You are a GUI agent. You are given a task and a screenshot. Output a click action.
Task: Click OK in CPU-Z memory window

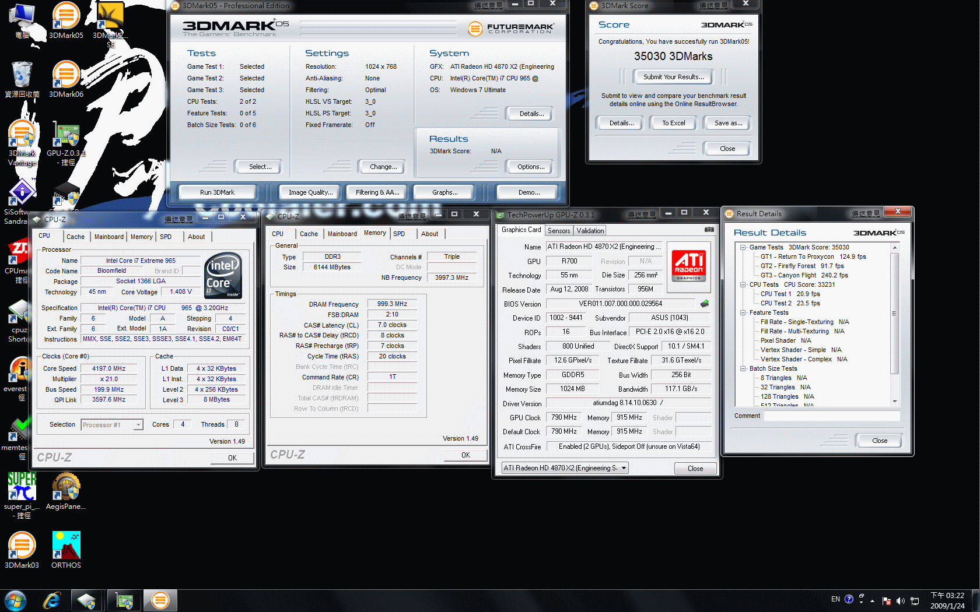(466, 455)
